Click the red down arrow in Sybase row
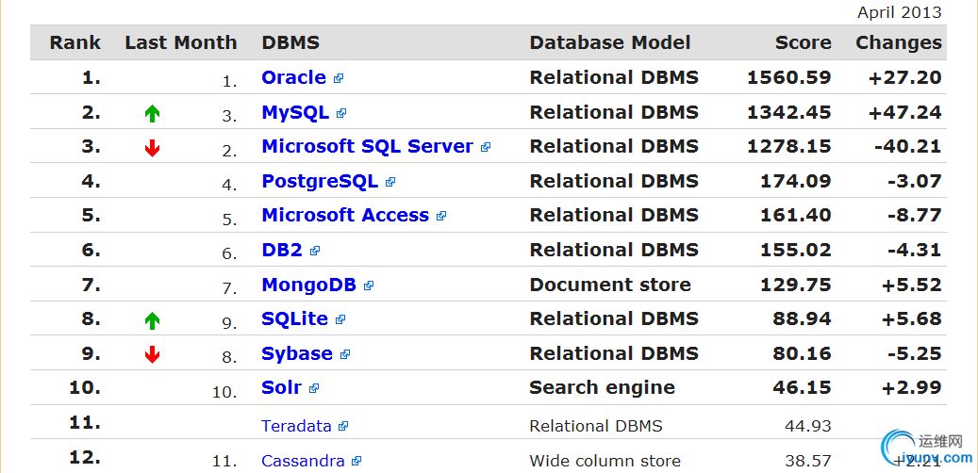 tap(152, 354)
